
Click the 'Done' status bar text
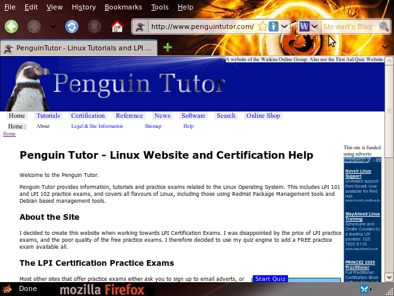pyautogui.click(x=28, y=288)
